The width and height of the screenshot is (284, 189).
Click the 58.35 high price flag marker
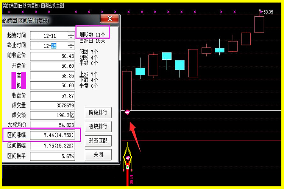point(261,12)
